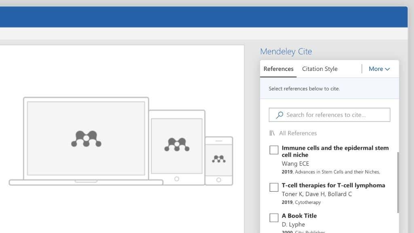Click authors Toner K, Dave H, Bollard C
Viewport: 414px width, 233px height.
[x=317, y=194]
